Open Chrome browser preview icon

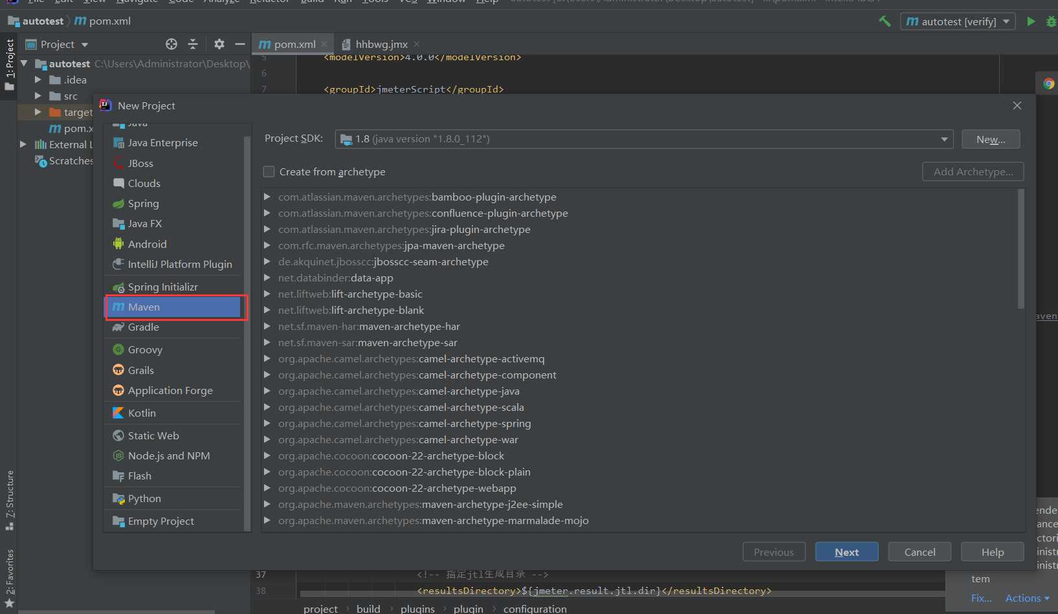1049,83
